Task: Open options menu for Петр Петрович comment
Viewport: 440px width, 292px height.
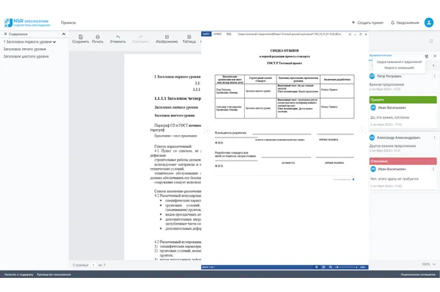Action: click(435, 76)
